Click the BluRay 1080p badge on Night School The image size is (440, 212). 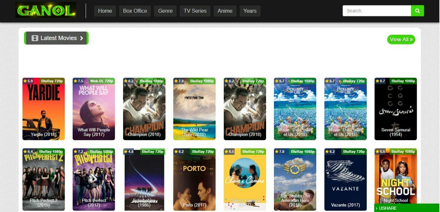pos(403,152)
